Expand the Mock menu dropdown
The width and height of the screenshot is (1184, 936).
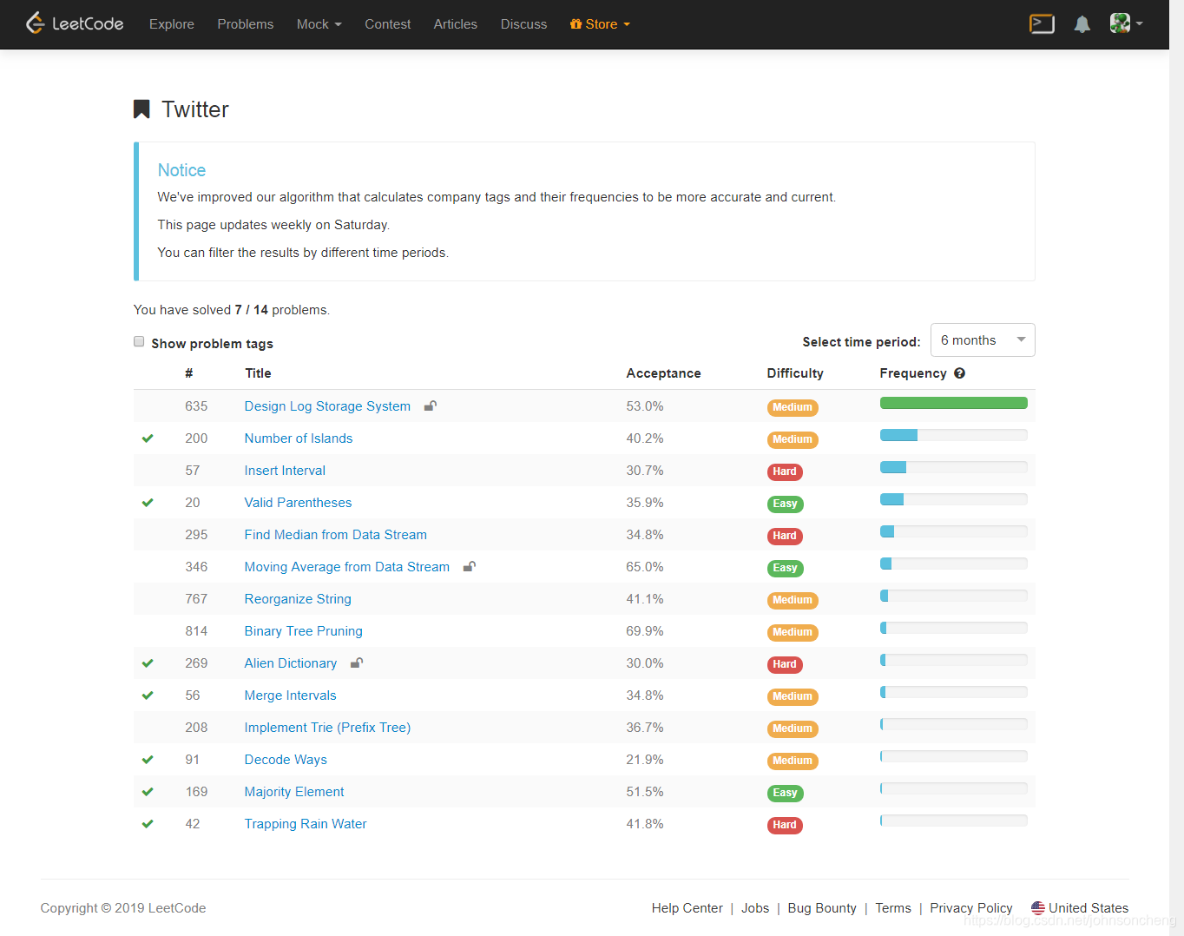[319, 24]
